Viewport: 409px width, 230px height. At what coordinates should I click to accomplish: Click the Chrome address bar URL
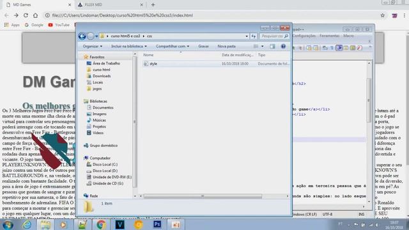point(122,15)
